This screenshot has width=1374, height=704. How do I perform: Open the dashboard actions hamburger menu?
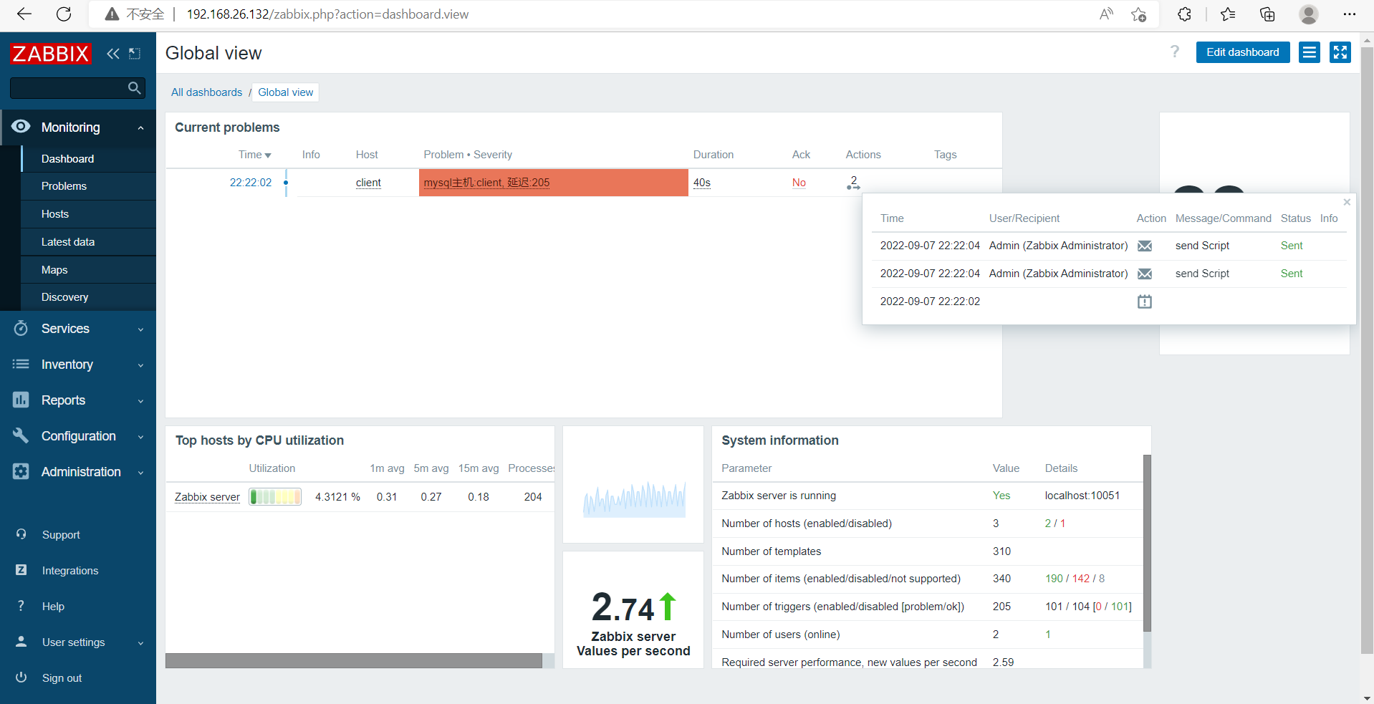point(1310,52)
